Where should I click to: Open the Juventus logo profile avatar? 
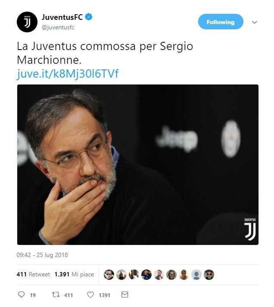(27, 22)
